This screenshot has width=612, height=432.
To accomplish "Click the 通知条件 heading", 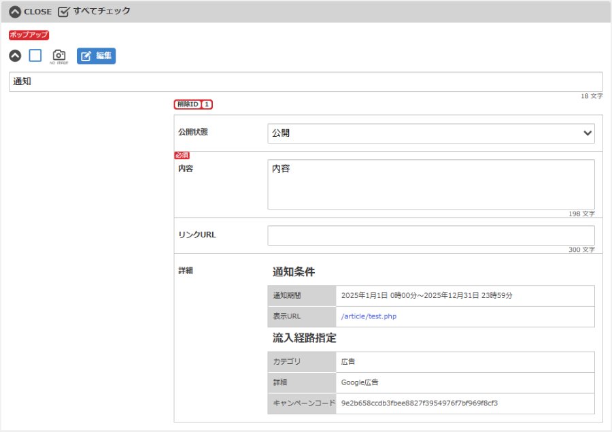I will point(294,272).
